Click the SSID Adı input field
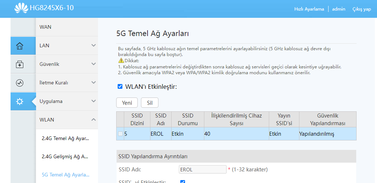377x183 pixels. coord(203,169)
